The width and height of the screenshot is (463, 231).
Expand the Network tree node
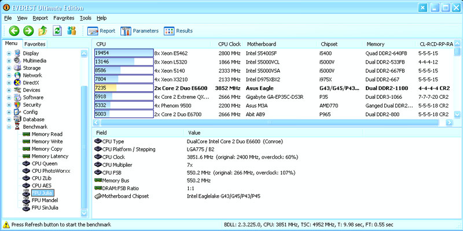(x=9, y=76)
